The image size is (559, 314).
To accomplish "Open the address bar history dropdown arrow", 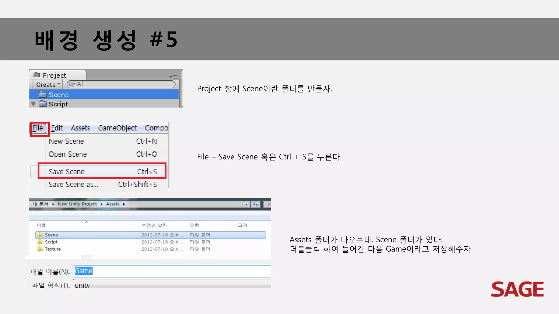I will pyautogui.click(x=246, y=204).
